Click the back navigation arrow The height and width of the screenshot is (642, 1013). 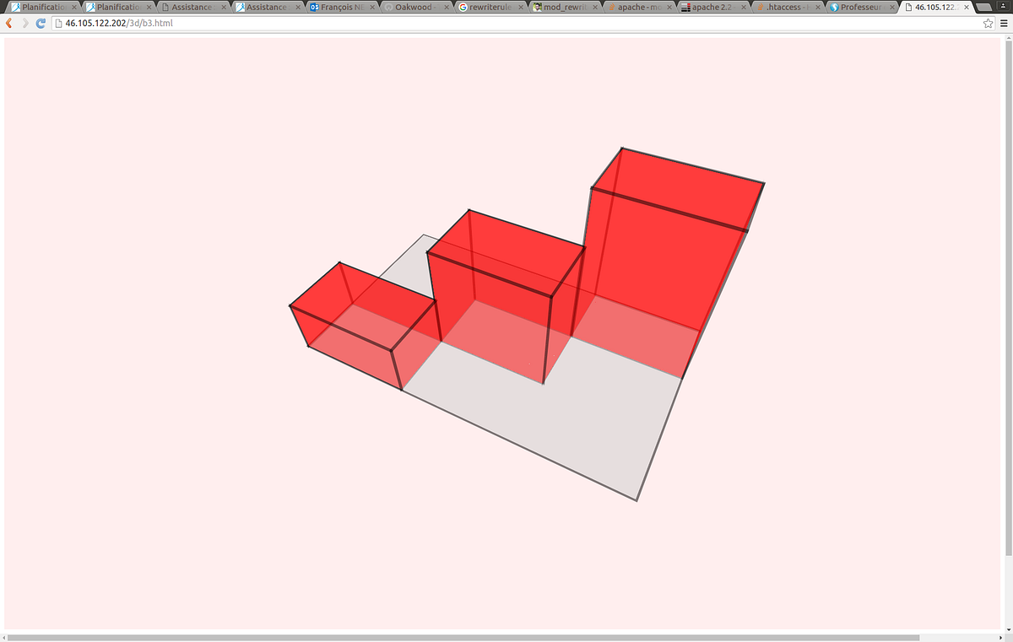[x=8, y=24]
